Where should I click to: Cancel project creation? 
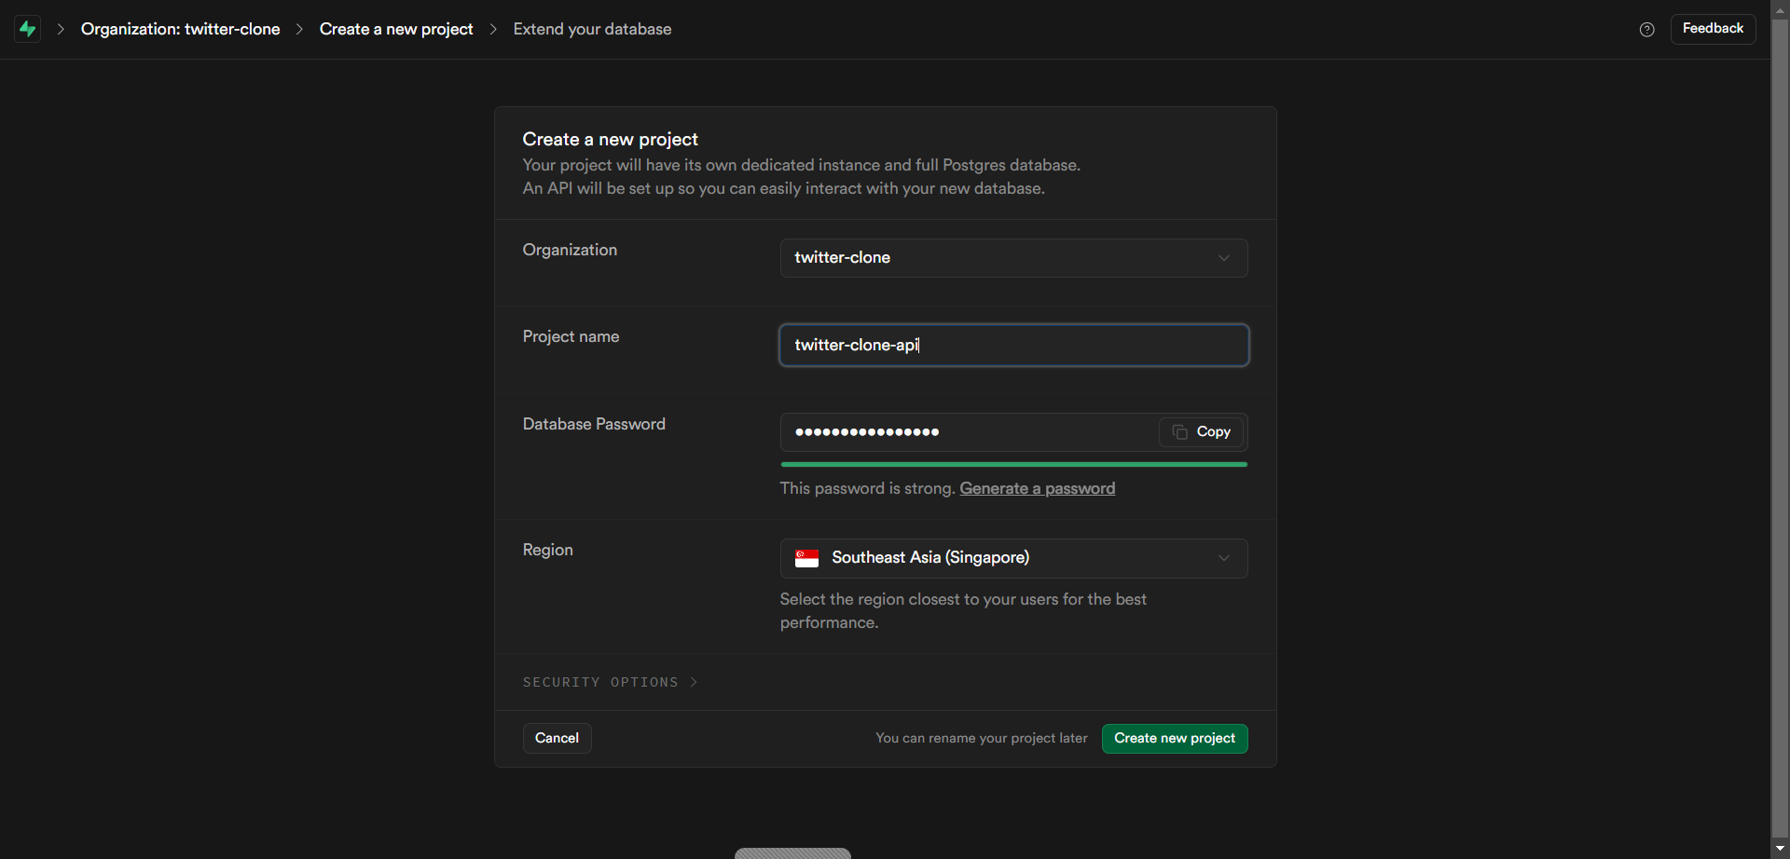(x=557, y=738)
